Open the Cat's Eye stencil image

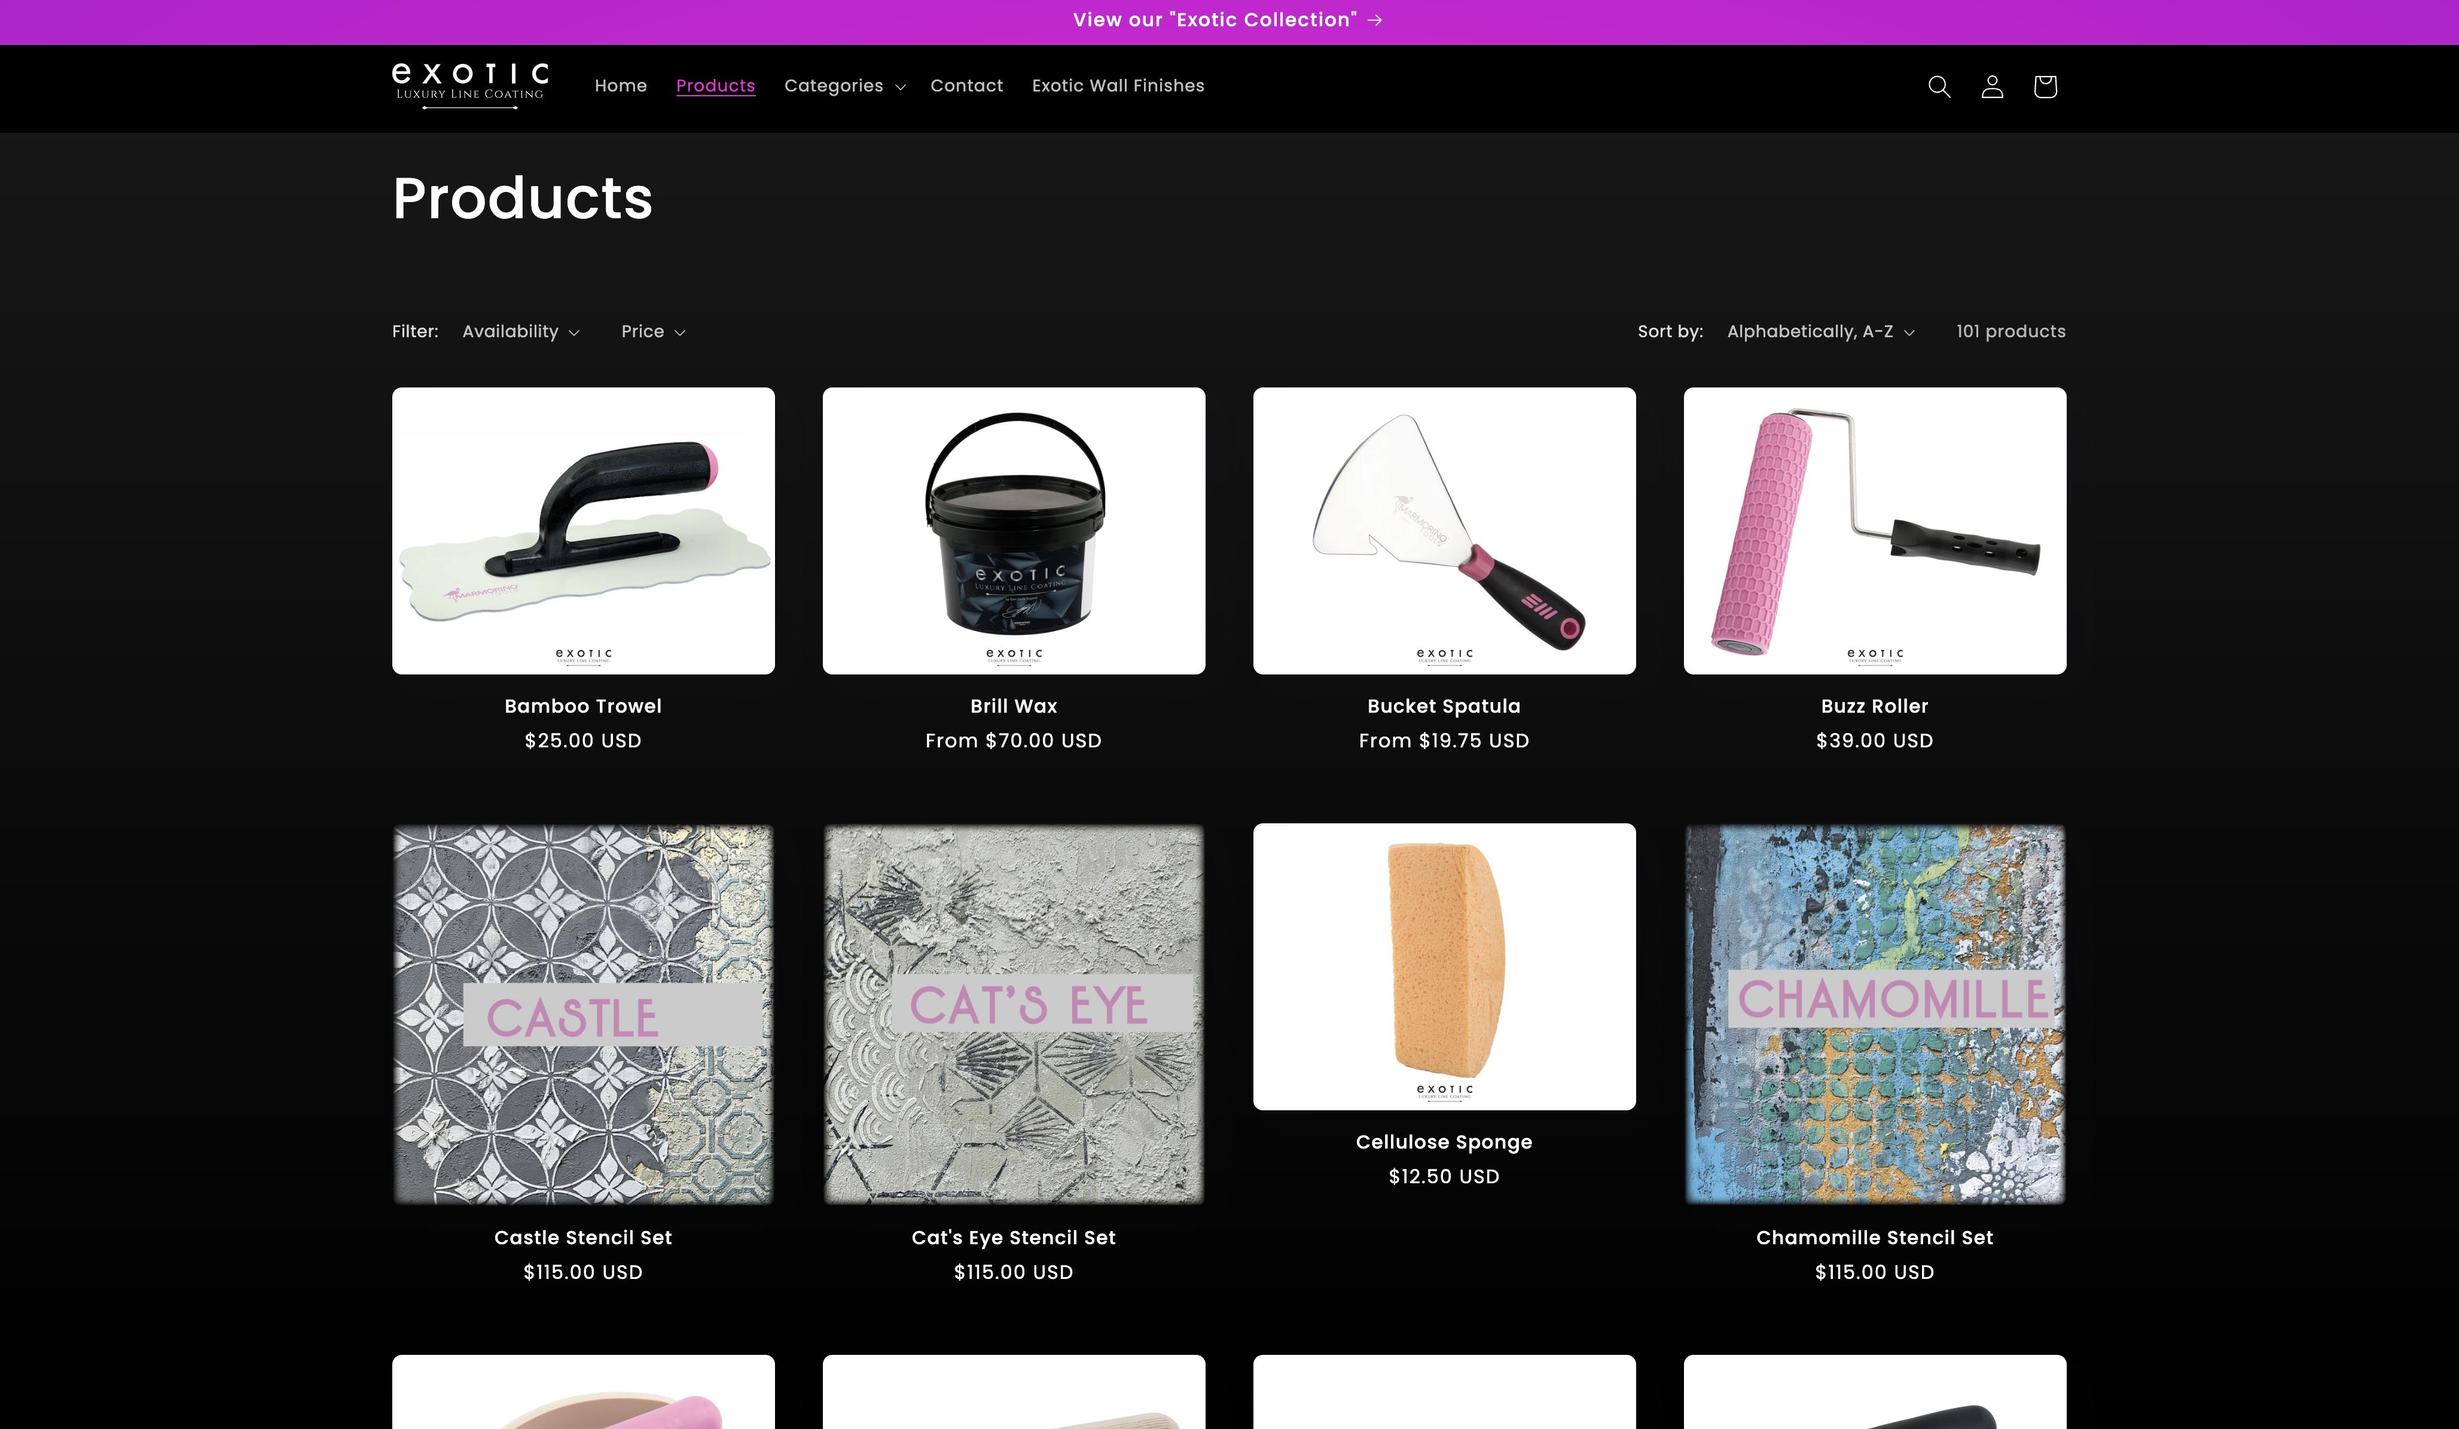1014,1015
